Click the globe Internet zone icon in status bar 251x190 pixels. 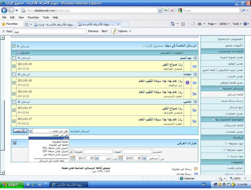[x=182, y=178]
